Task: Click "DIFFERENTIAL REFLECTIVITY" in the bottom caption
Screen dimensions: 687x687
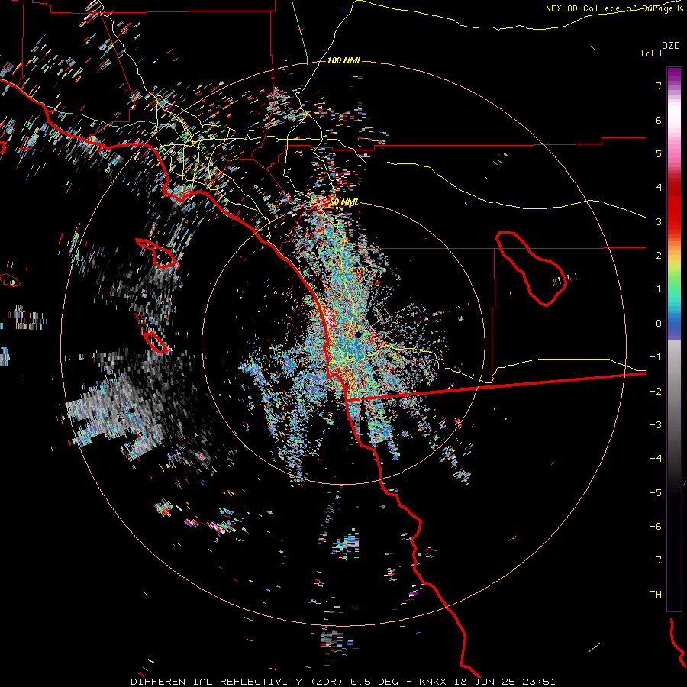Action: (x=217, y=682)
